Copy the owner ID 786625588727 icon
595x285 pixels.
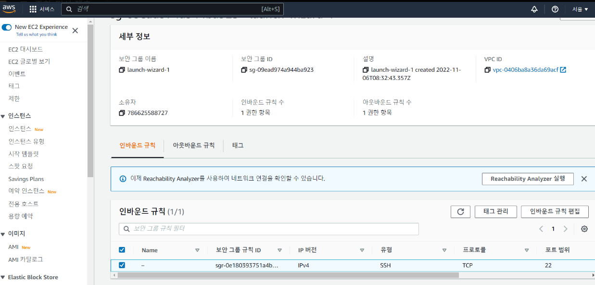point(122,113)
